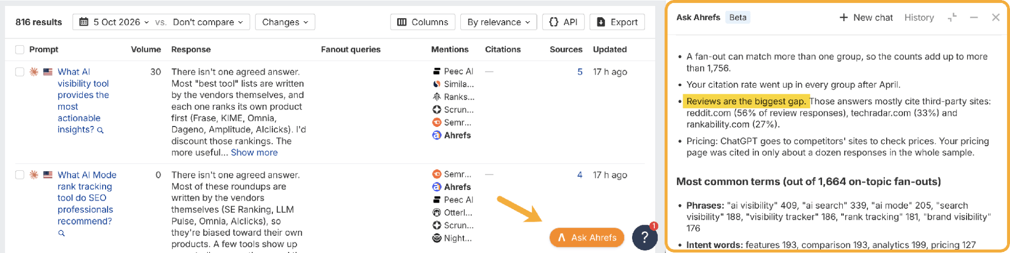Screen dimensions: 1010x253
Task: Click 'Peec AI' mention in the second row
Action: click(458, 200)
